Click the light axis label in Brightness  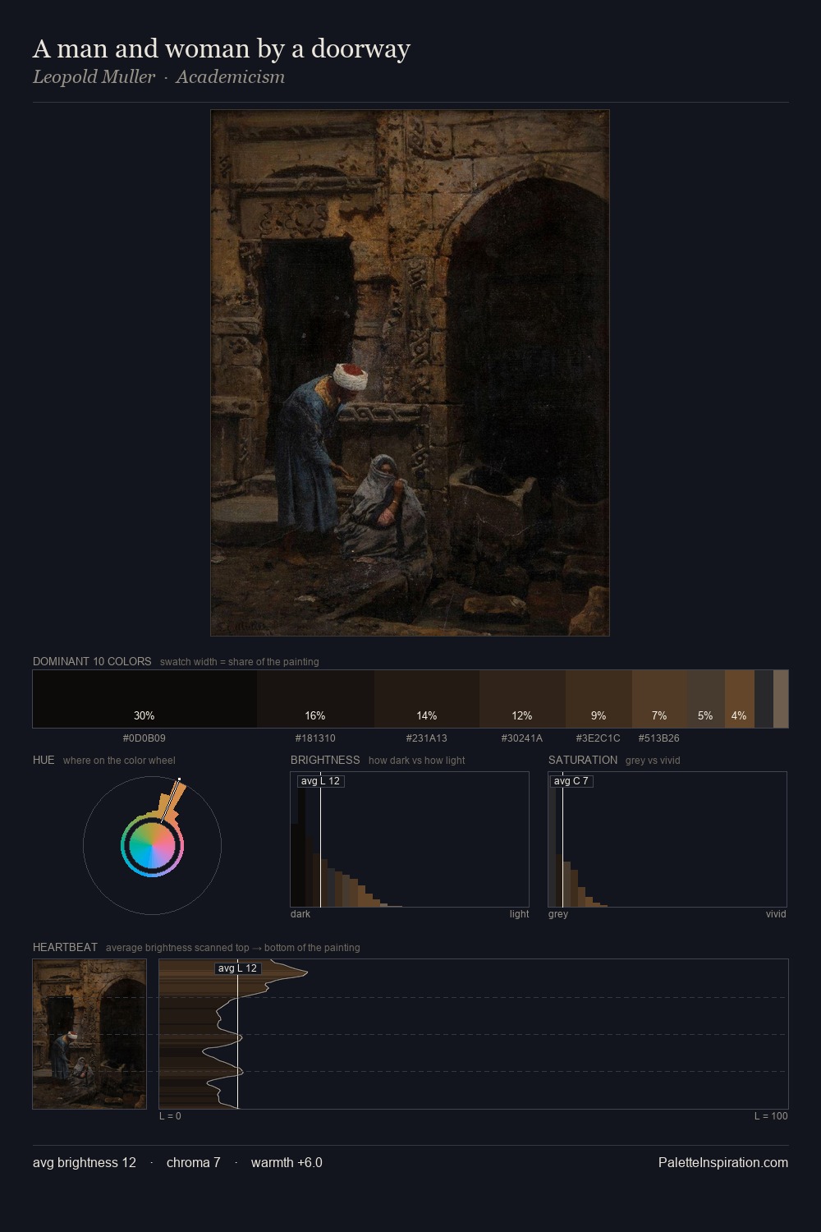pos(519,914)
